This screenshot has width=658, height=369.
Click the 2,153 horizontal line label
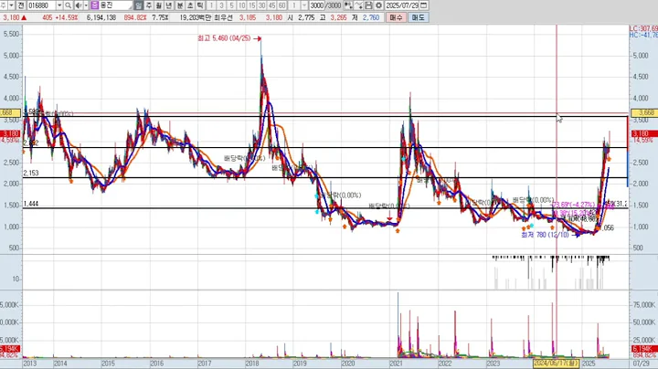pyautogui.click(x=31, y=174)
